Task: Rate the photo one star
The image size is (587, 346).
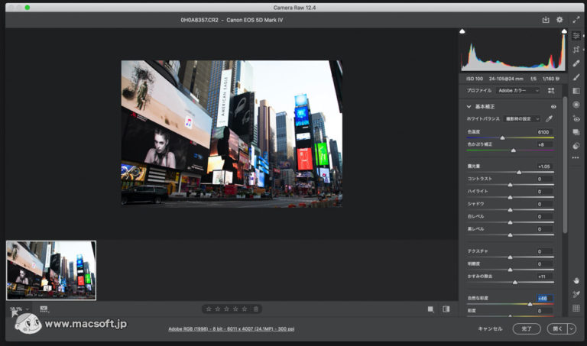Action: point(209,309)
